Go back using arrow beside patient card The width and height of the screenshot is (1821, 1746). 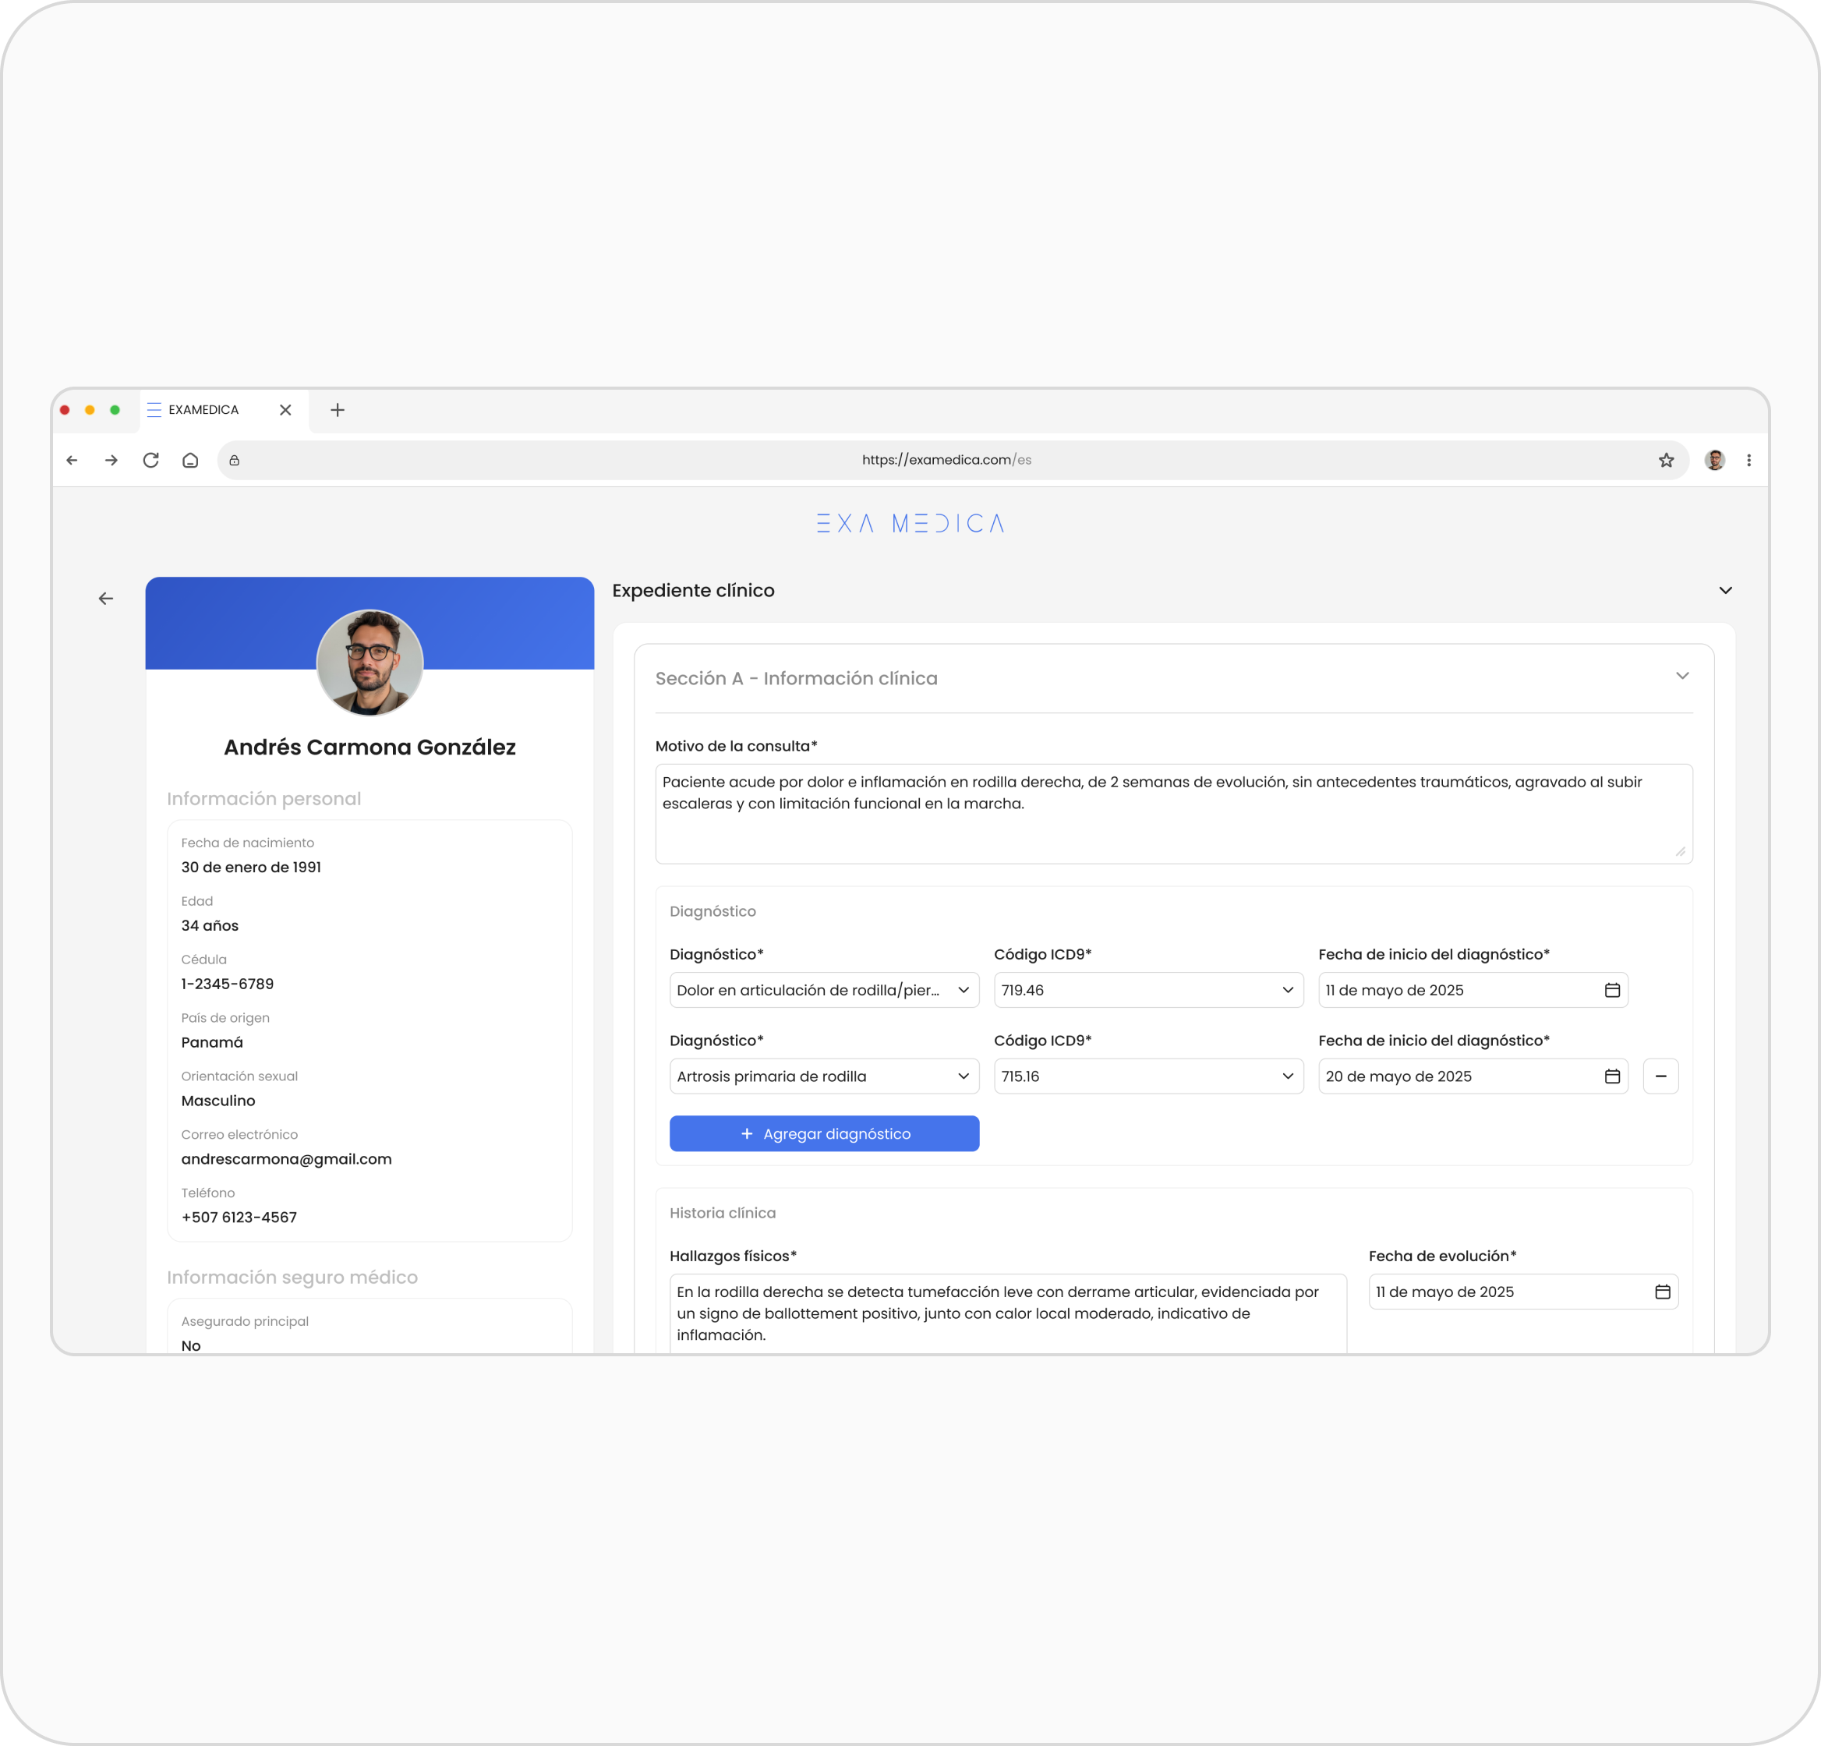[106, 599]
